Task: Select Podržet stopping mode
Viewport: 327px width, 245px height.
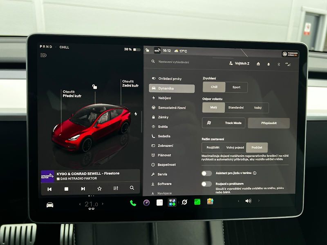Action: point(257,147)
